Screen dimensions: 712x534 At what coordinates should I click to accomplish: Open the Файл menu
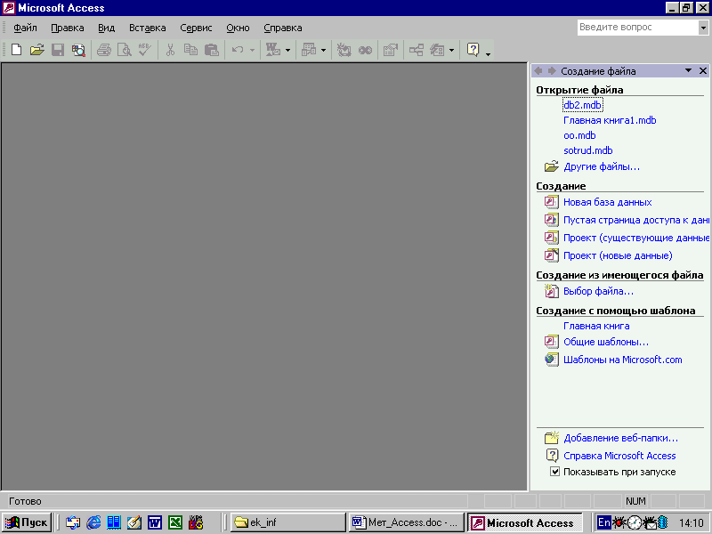pos(25,28)
